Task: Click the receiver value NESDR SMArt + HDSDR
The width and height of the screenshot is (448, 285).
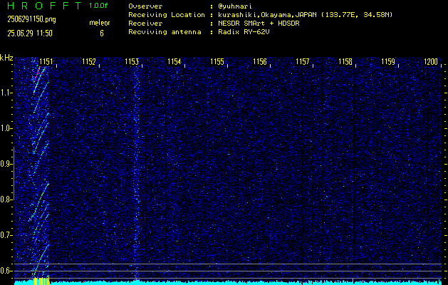Action: tap(259, 24)
